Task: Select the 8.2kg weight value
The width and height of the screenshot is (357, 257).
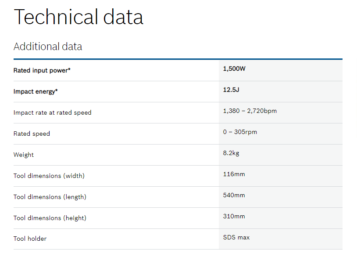Action: 231,153
